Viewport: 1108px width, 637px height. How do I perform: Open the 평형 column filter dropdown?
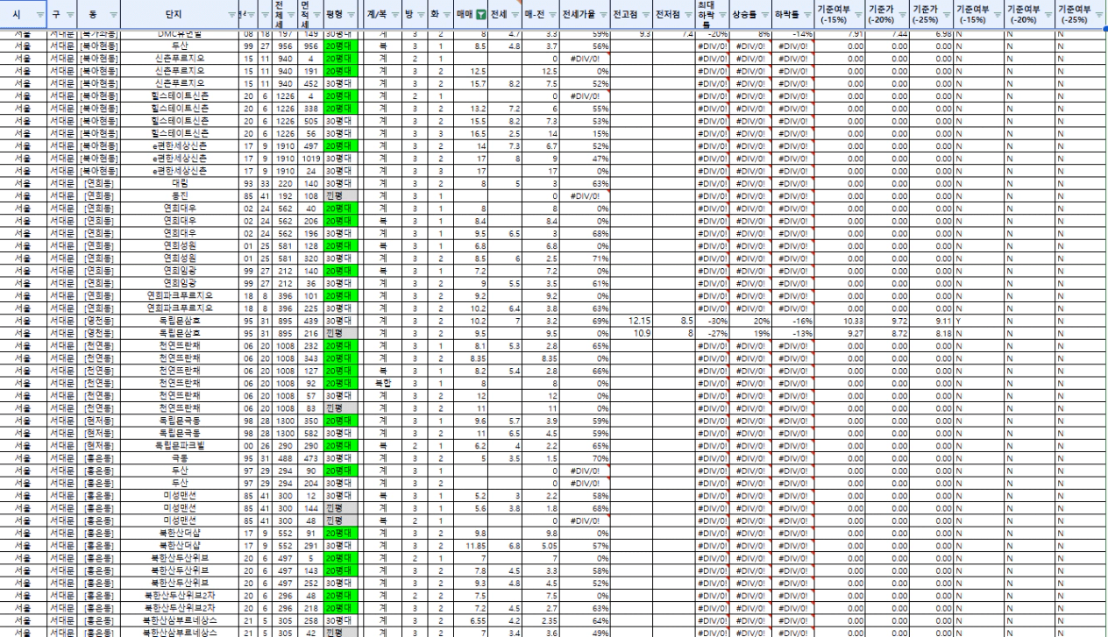(x=351, y=16)
